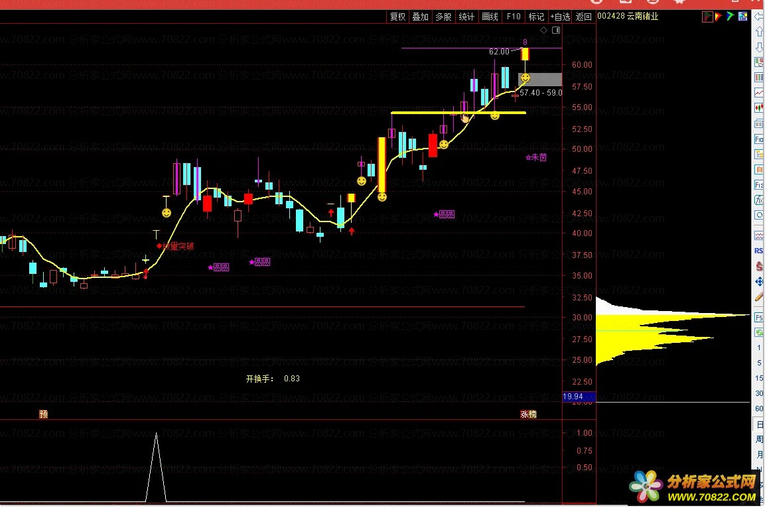The height and width of the screenshot is (508, 767).
Task: Click the orange 自 self-select sidebar icon
Action: 759,170
